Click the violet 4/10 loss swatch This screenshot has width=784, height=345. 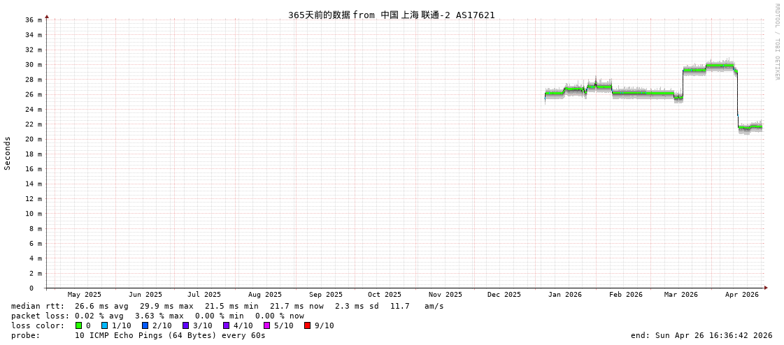tap(226, 325)
